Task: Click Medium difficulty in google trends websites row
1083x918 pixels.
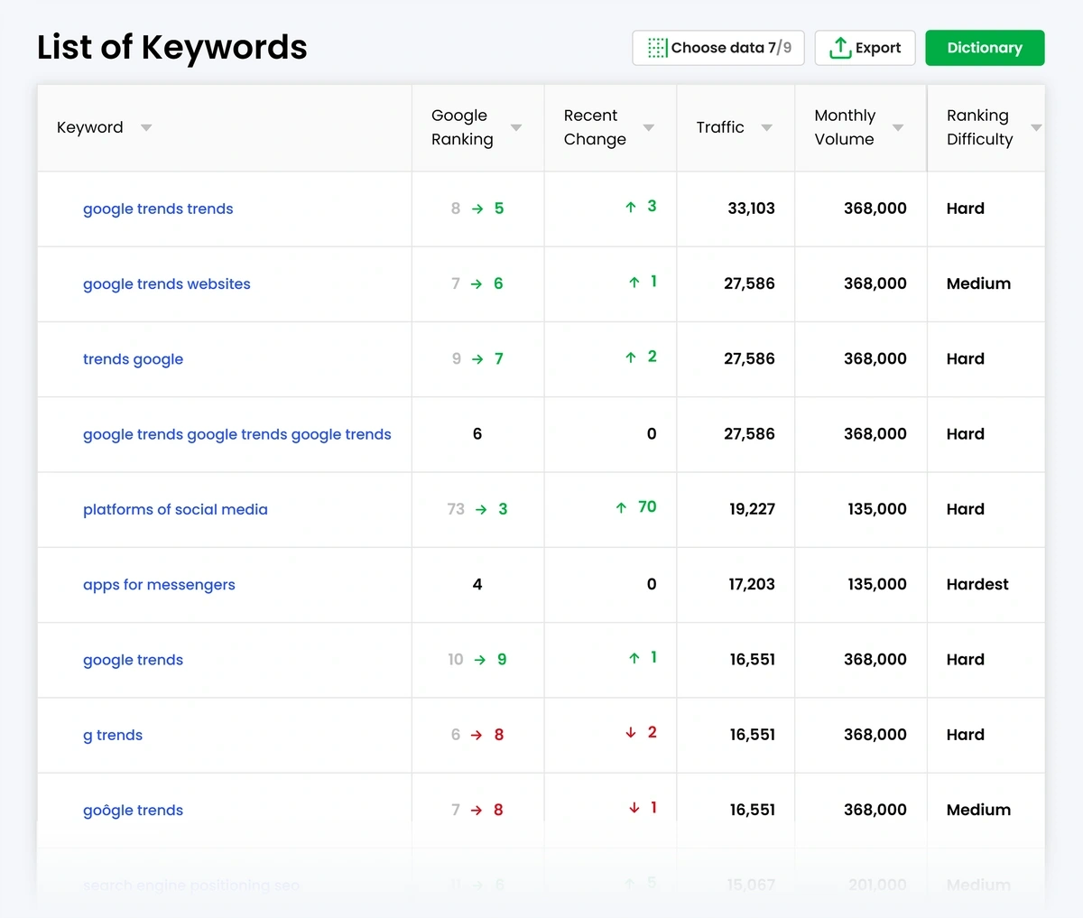Action: click(978, 283)
